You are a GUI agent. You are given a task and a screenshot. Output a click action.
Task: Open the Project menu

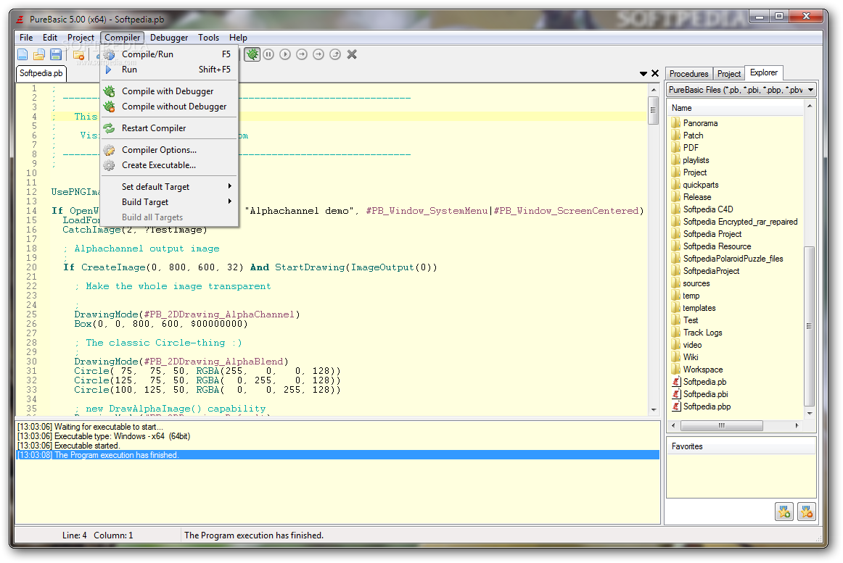[x=81, y=38]
